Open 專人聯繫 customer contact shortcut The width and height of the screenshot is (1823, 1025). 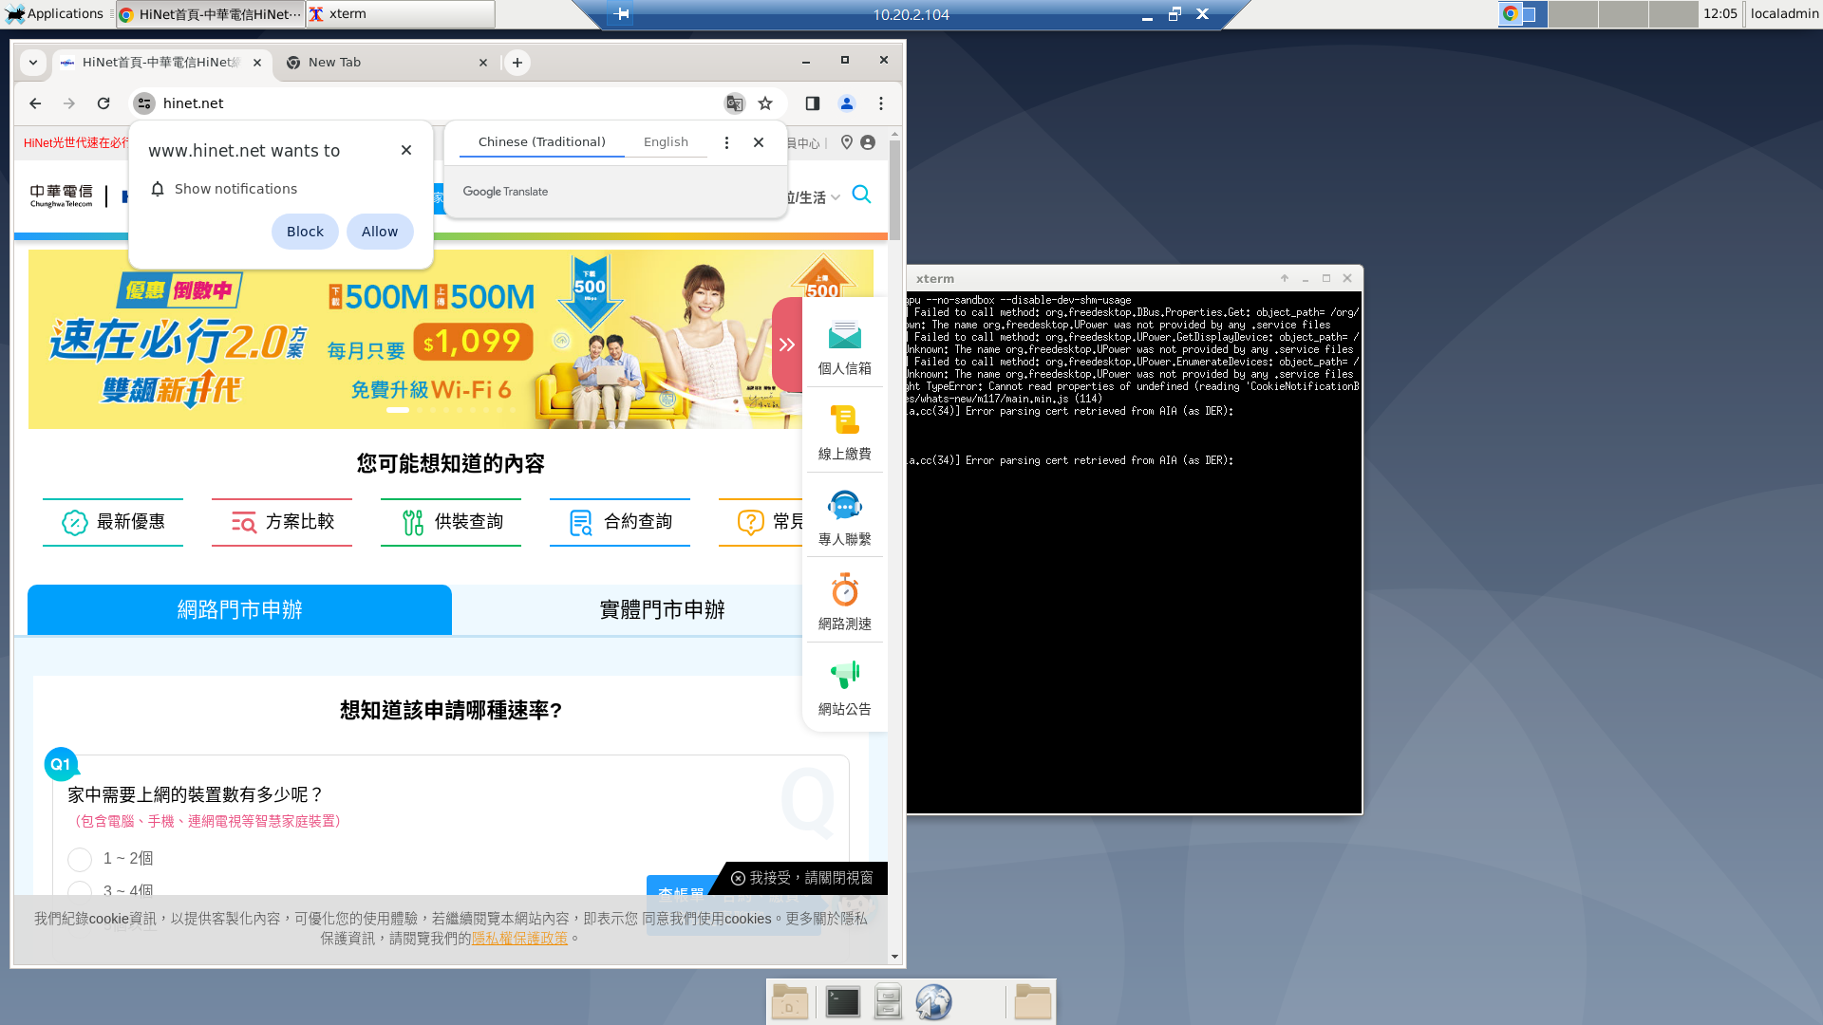coord(845,518)
